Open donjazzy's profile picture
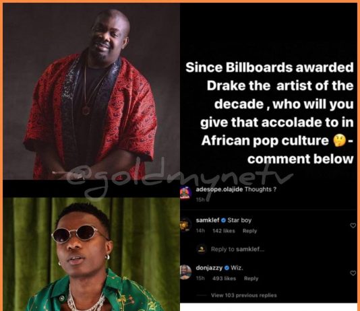Screen dimensions: 360x311 (x=185, y=272)
